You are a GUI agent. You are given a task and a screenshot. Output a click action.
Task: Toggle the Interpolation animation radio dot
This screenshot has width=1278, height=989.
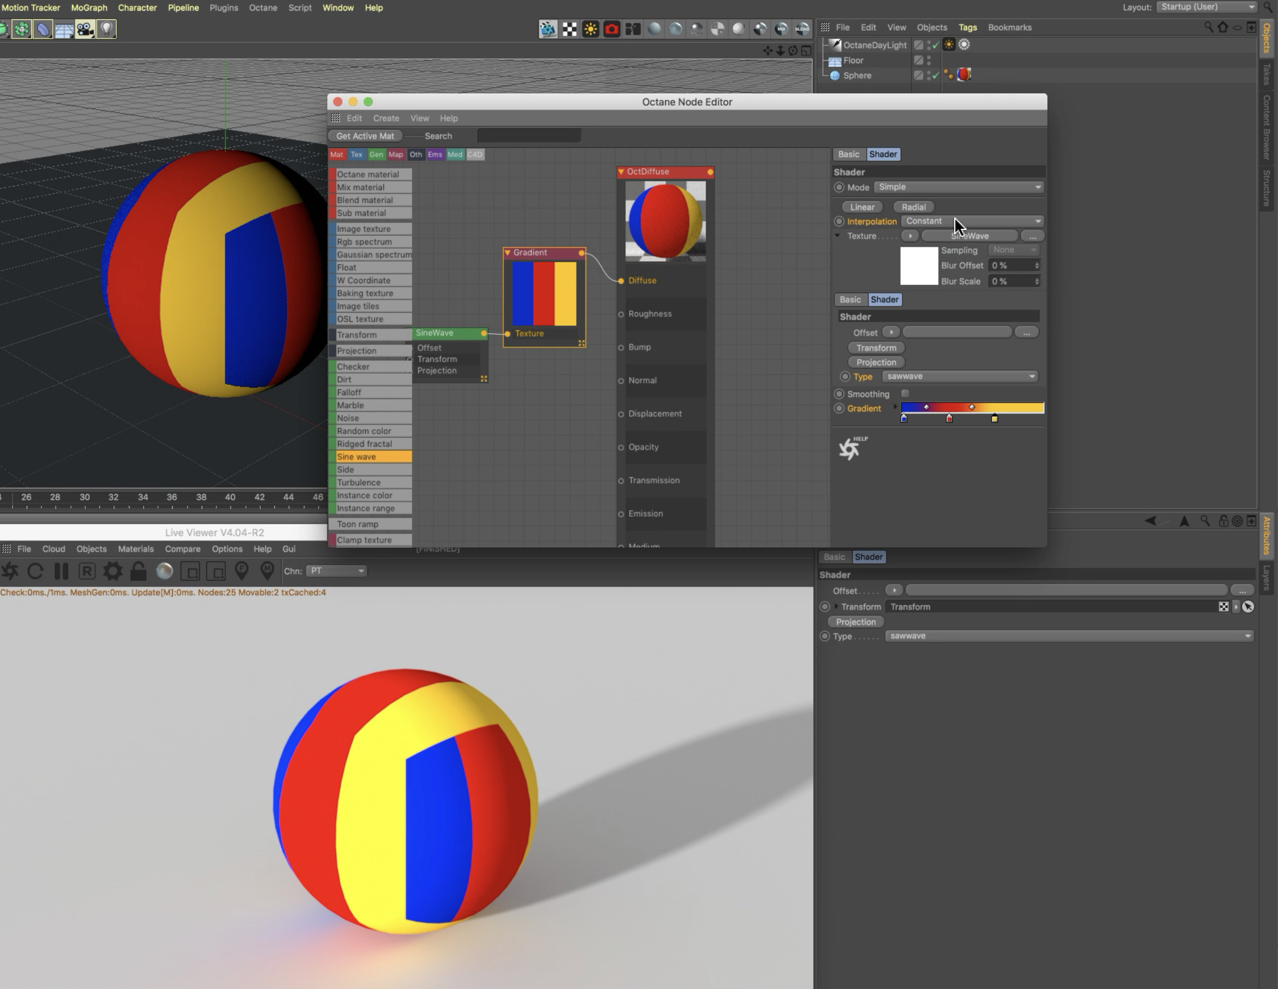click(839, 221)
